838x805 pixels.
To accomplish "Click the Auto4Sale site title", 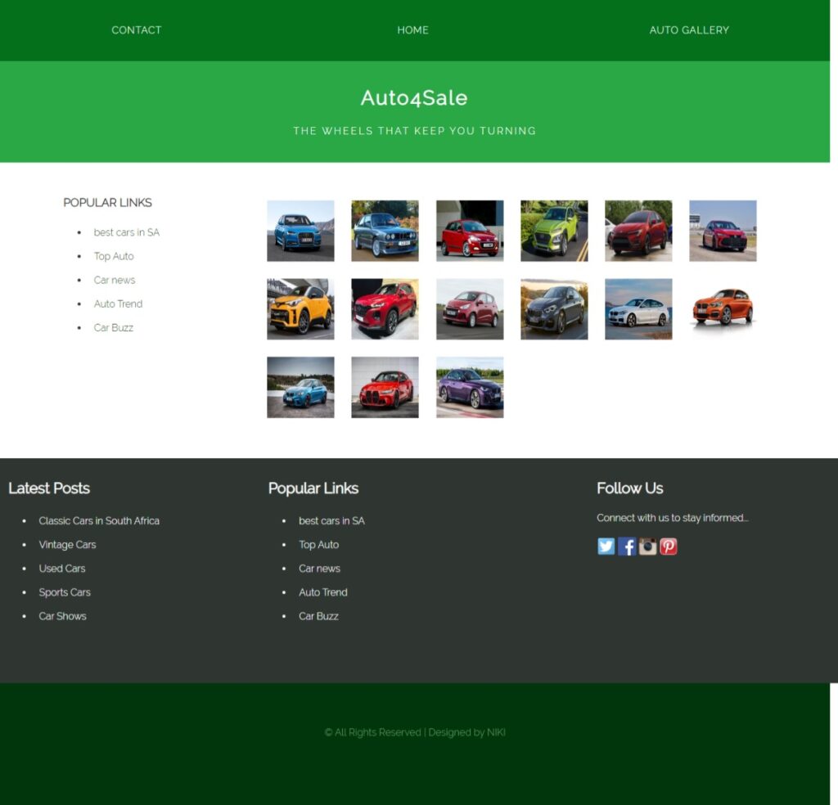I will [x=414, y=97].
